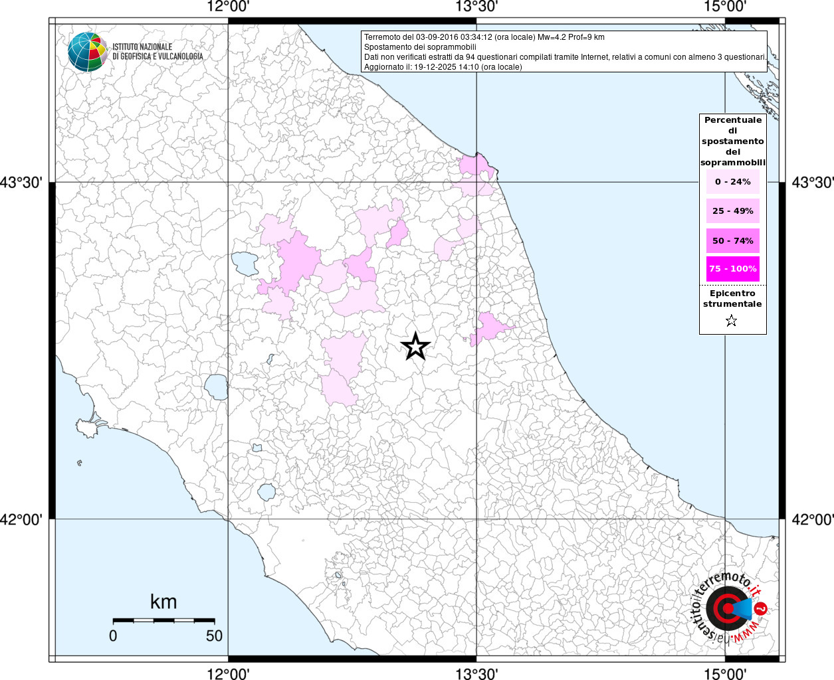Click the INGV globe logo
This screenshot has height=680, width=834.
point(87,51)
